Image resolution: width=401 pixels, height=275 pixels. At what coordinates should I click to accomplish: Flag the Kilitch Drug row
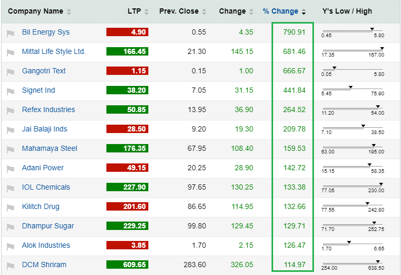tap(10, 207)
